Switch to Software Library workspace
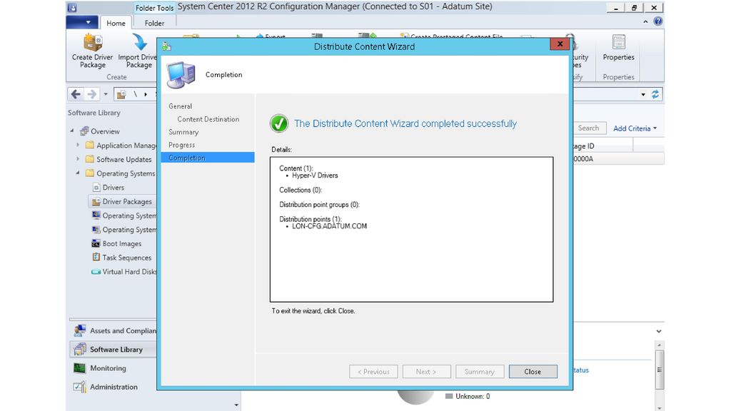Image resolution: width=731 pixels, height=411 pixels. pos(114,350)
